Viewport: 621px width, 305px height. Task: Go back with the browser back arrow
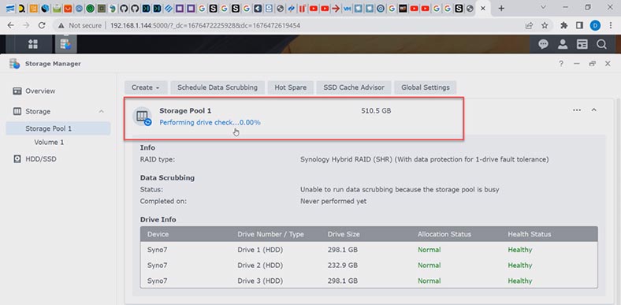click(x=11, y=25)
